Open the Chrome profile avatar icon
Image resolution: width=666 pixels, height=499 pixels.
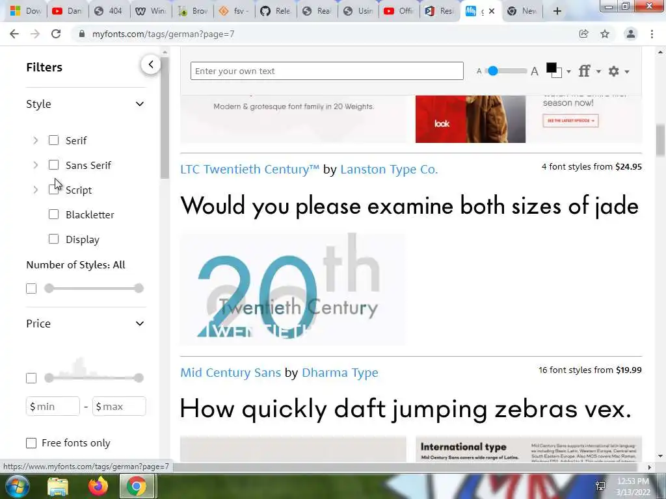(x=631, y=34)
